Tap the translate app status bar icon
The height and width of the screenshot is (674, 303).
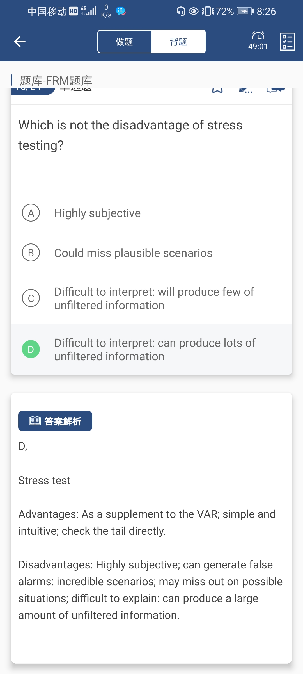121,11
